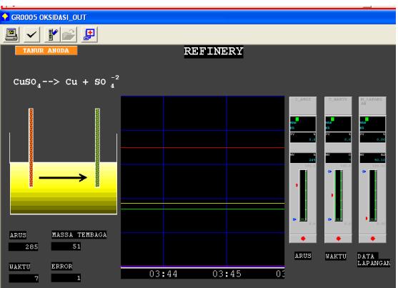
Task: Click the window title icon beside GR0005
Action: point(5,17)
